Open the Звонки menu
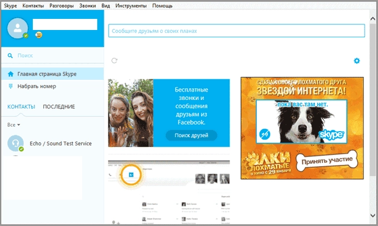 87,6
